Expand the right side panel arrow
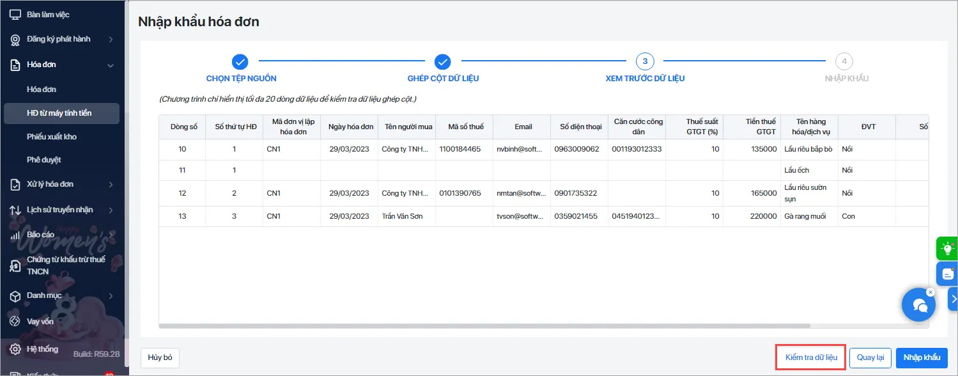Screen dimensions: 958x376 [x=953, y=299]
